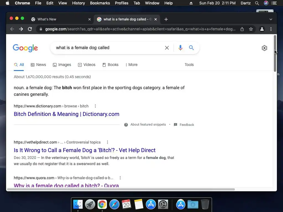The height and width of the screenshot is (212, 283).
Task: Click About featured snippets text
Action: tap(148, 124)
